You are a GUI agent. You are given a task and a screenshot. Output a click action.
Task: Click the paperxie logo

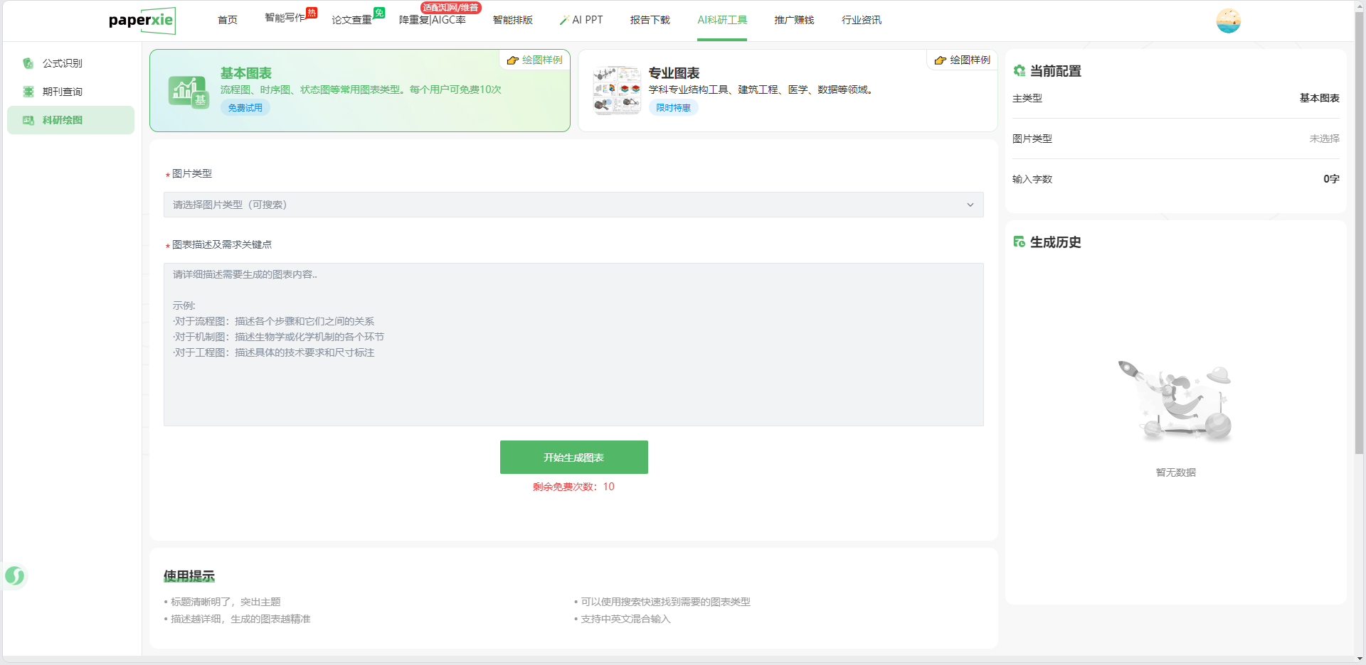[x=142, y=21]
